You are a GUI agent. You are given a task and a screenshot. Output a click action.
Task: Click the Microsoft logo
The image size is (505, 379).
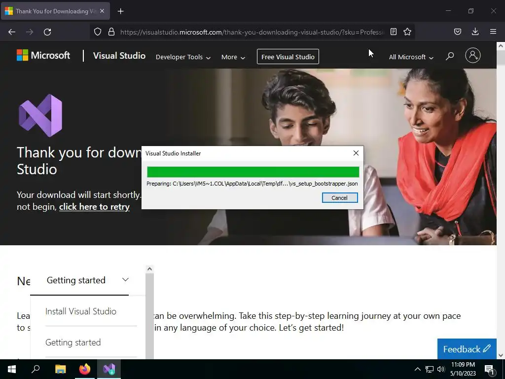click(43, 55)
